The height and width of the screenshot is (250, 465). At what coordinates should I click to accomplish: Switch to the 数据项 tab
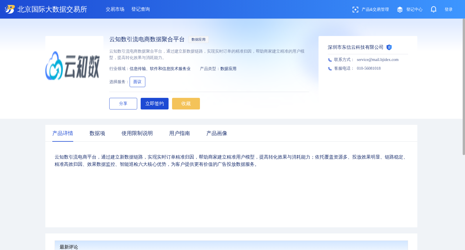click(97, 133)
